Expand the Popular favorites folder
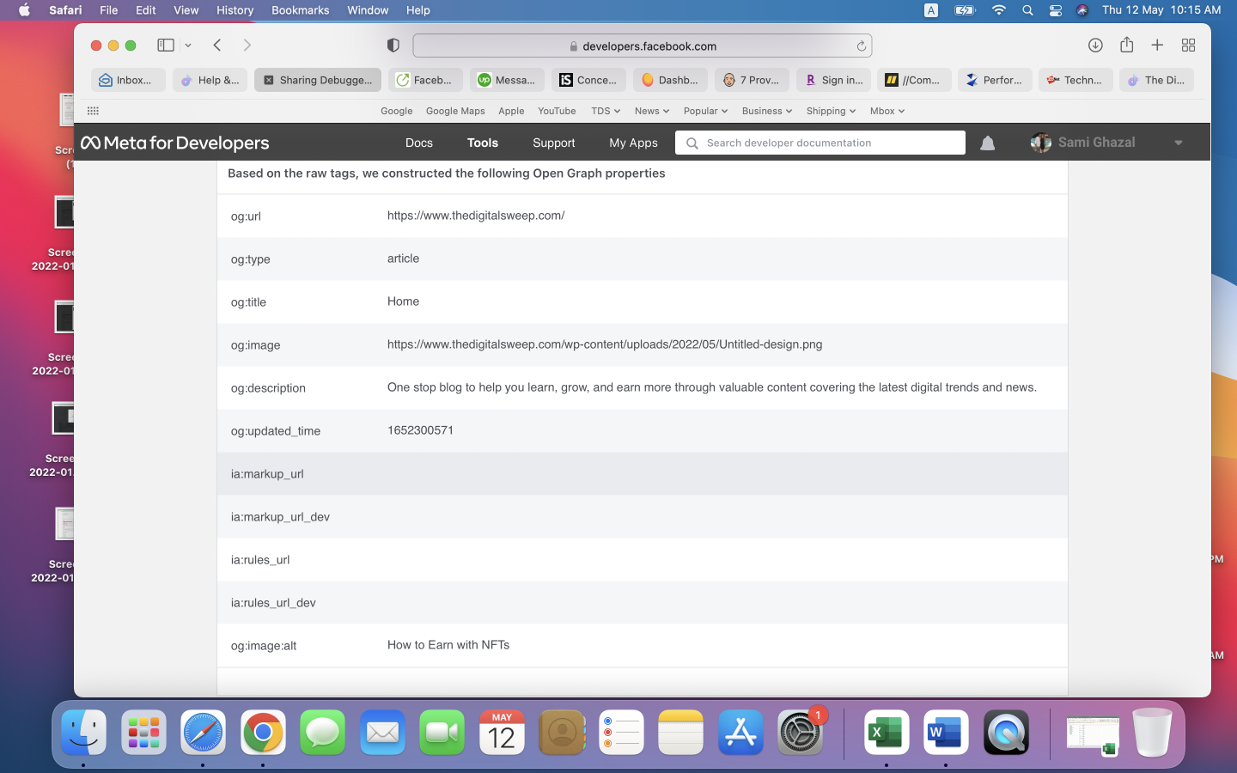Image resolution: width=1237 pixels, height=773 pixels. coord(705,111)
